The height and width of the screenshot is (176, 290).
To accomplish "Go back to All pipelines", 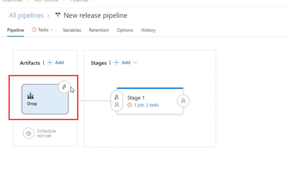I will pos(26,15).
